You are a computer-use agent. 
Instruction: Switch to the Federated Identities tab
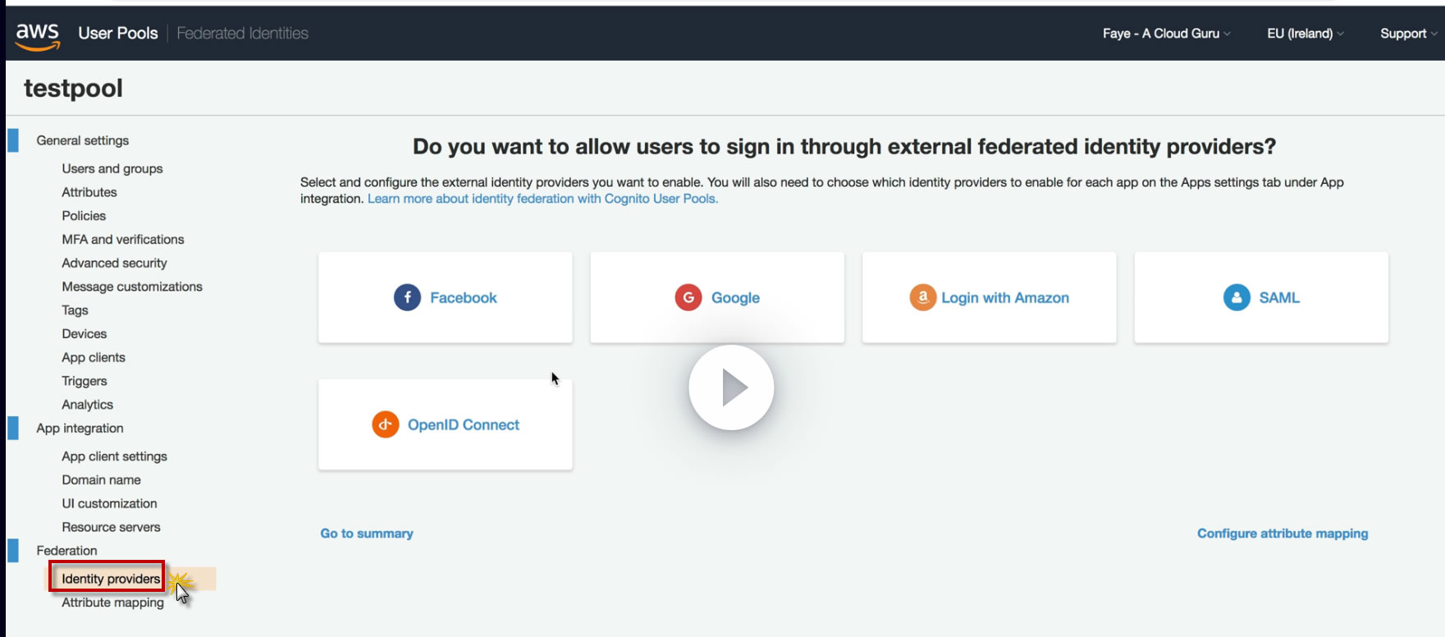[x=243, y=34]
